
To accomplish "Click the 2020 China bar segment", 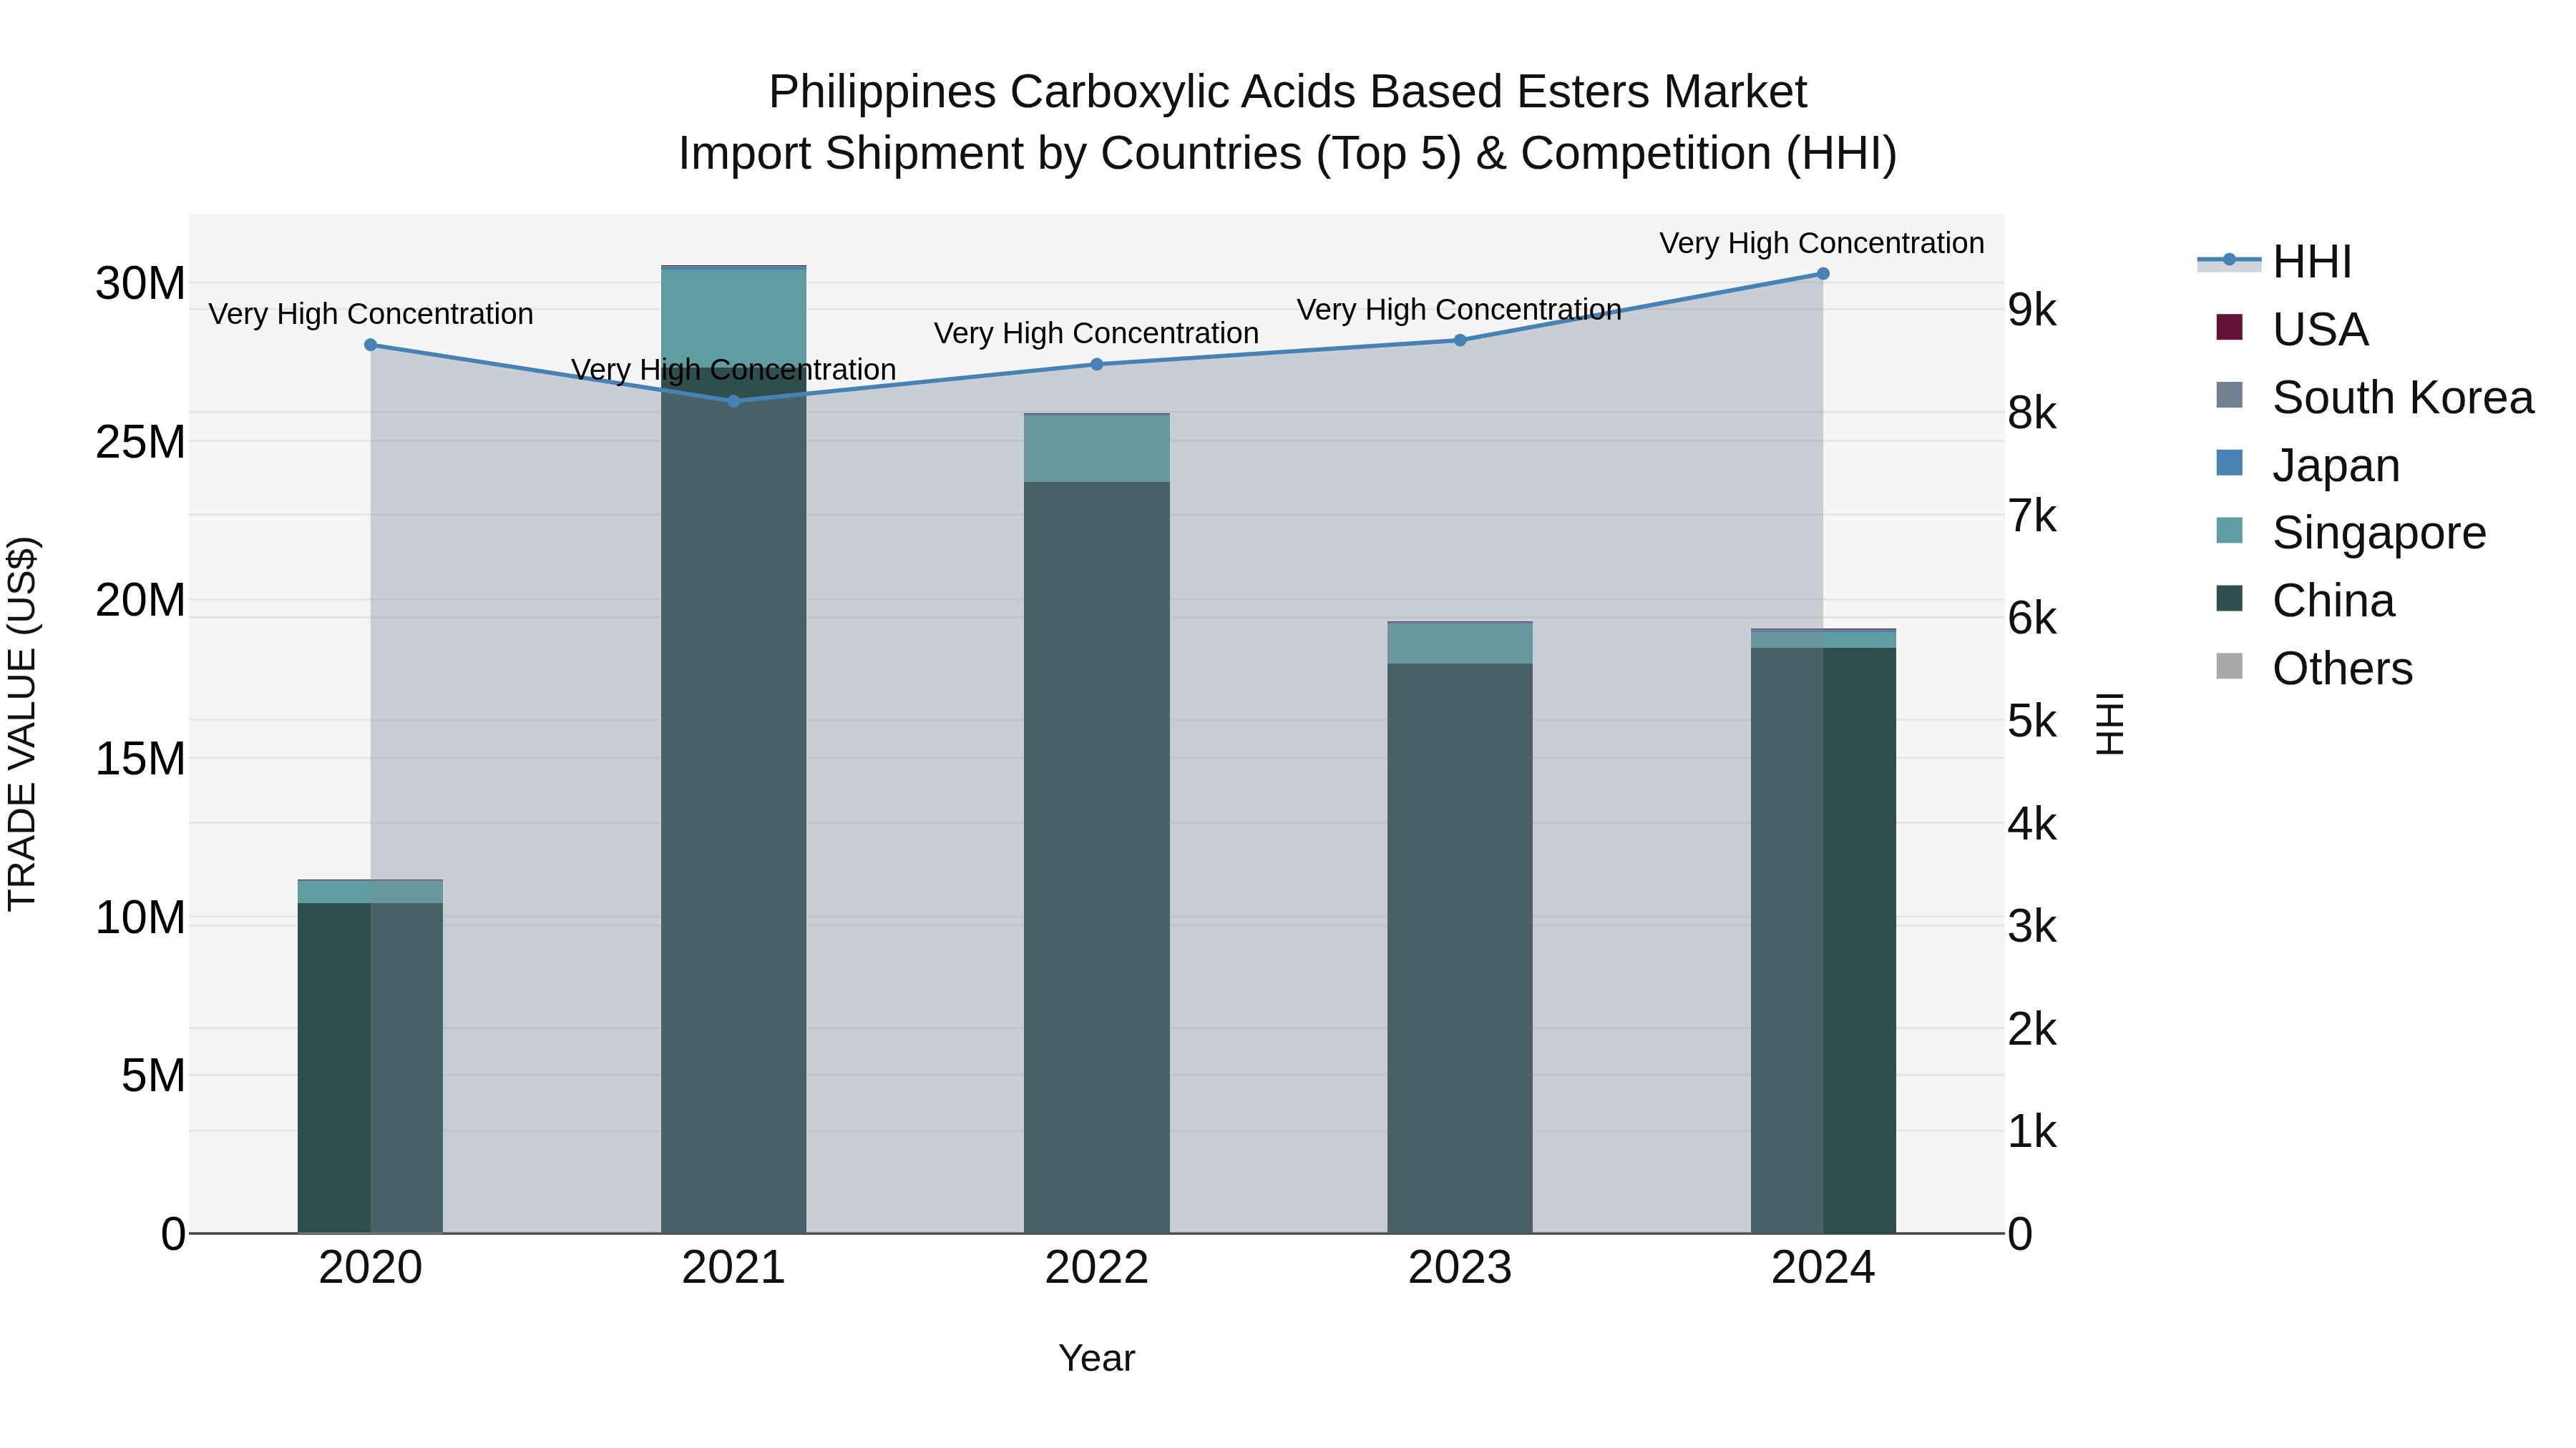I will tap(370, 1068).
